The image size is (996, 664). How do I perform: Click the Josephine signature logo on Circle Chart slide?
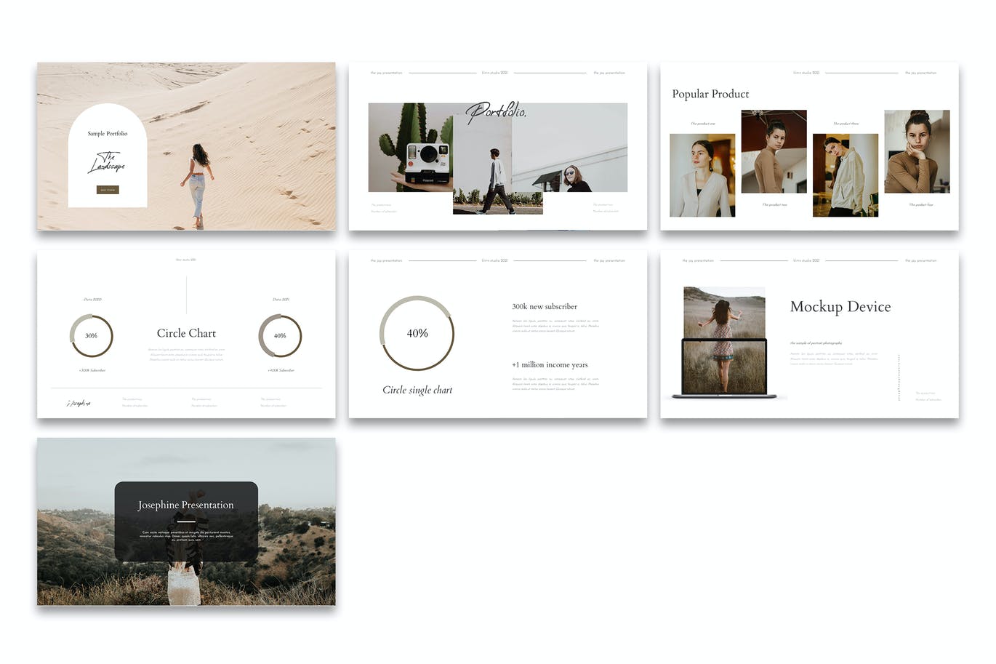(79, 403)
